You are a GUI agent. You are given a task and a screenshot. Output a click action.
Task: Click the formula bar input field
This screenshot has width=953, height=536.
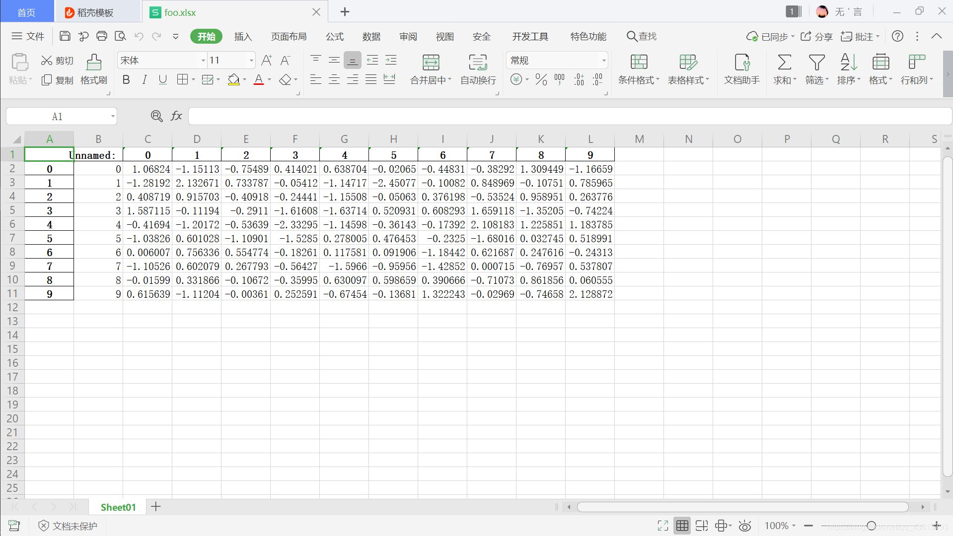pyautogui.click(x=570, y=116)
